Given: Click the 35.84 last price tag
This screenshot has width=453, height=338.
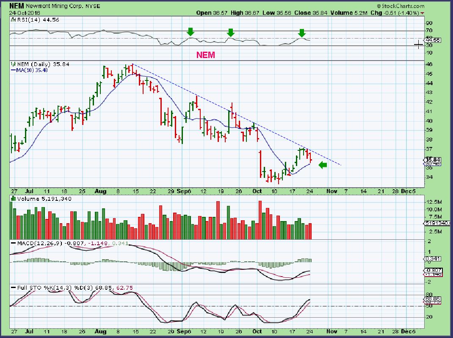Looking at the screenshot, I should click(x=433, y=160).
